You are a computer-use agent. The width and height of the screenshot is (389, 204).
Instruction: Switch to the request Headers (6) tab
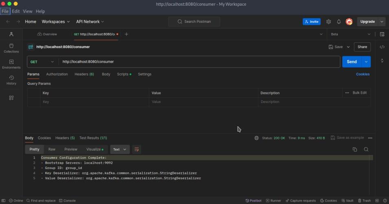point(84,74)
